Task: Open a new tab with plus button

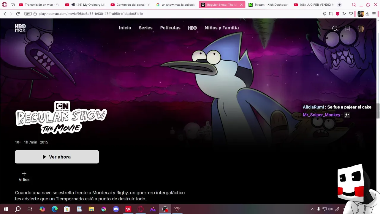Action: click(339, 5)
